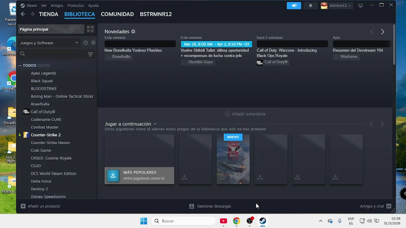This screenshot has height=228, width=406.
Task: Switch to Big Picture mode icon
Action: 360,5
